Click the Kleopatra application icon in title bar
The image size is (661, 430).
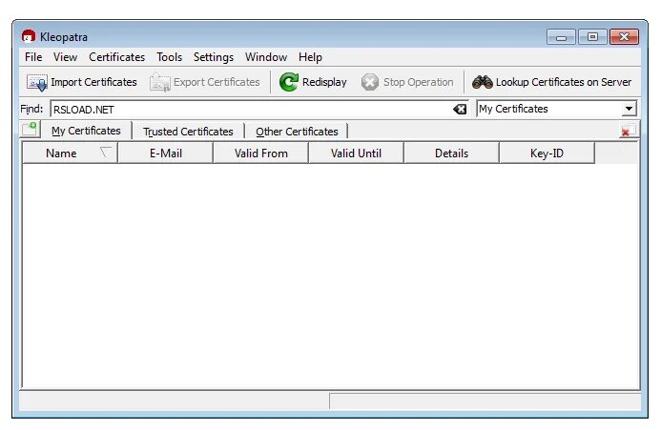29,36
